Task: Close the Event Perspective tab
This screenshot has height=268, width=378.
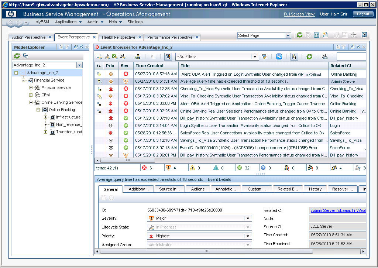Action: pyautogui.click(x=94, y=37)
